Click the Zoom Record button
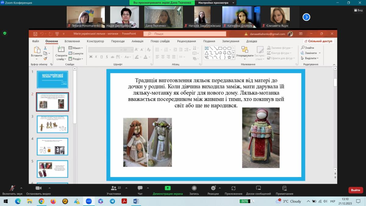366x206 pixels. [194, 188]
